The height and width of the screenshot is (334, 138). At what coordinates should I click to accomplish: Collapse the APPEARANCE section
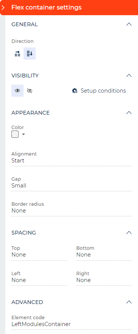pos(129,113)
